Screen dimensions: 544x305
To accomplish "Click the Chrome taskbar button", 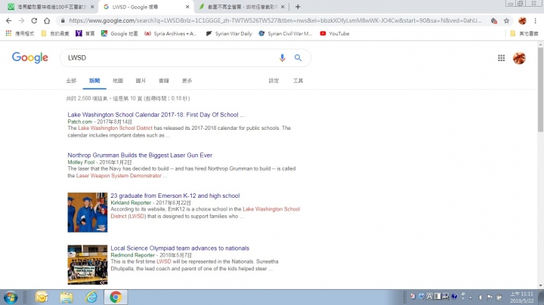I will click(x=116, y=297).
